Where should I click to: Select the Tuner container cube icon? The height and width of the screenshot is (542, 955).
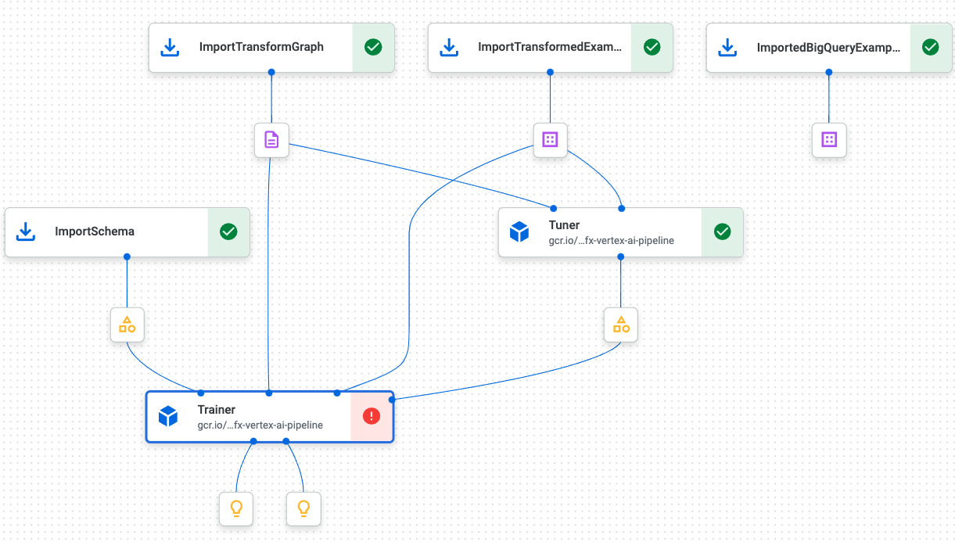(x=519, y=232)
